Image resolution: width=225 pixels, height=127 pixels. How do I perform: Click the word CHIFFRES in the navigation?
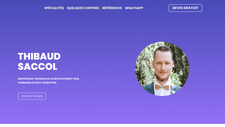tap(92, 8)
